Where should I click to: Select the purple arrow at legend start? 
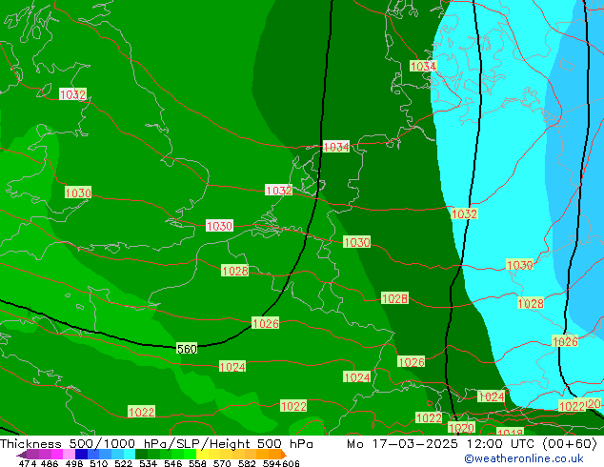(x=21, y=455)
